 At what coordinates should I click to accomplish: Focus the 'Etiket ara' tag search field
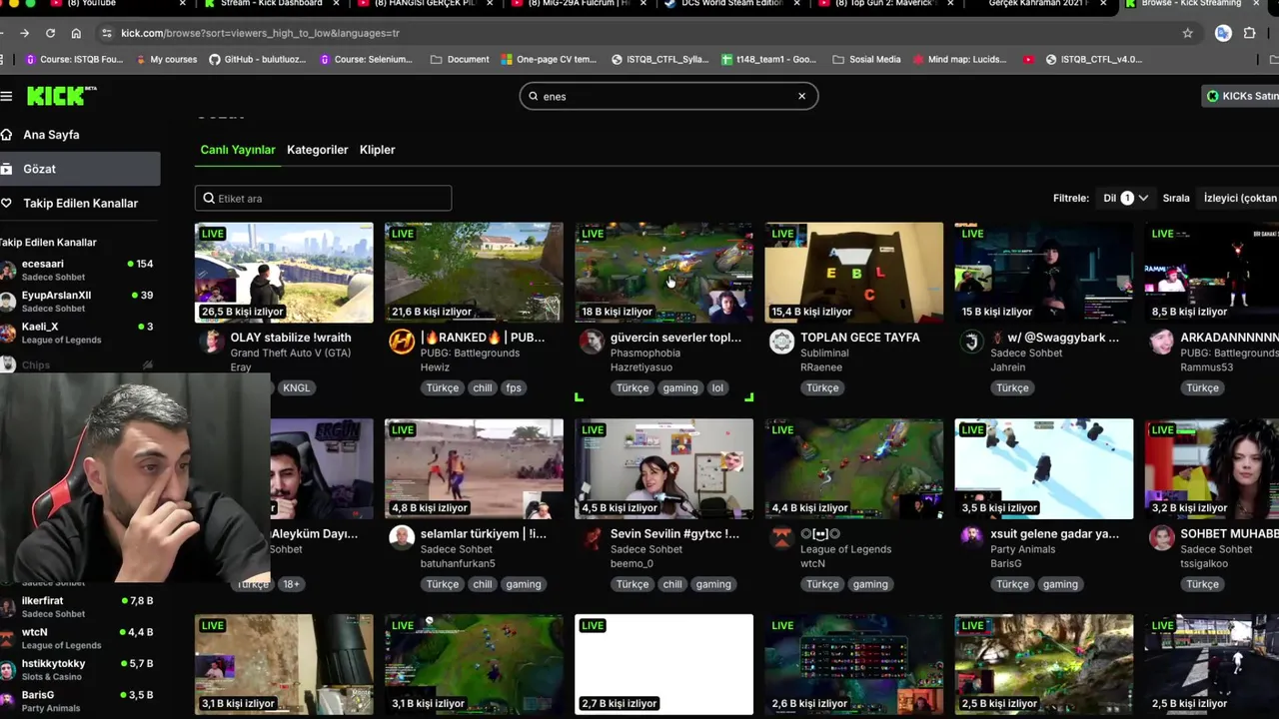(x=323, y=198)
